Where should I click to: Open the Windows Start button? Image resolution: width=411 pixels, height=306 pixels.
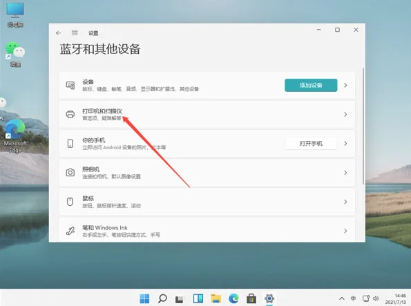(x=144, y=298)
